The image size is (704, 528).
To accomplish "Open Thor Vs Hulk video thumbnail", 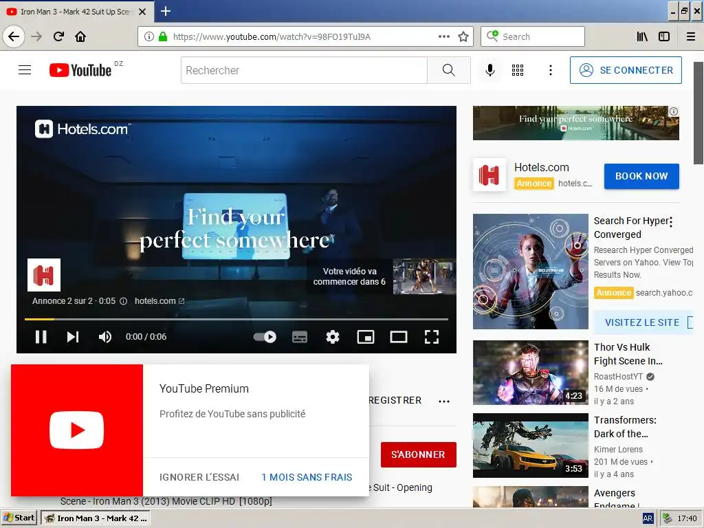I will pyautogui.click(x=530, y=373).
